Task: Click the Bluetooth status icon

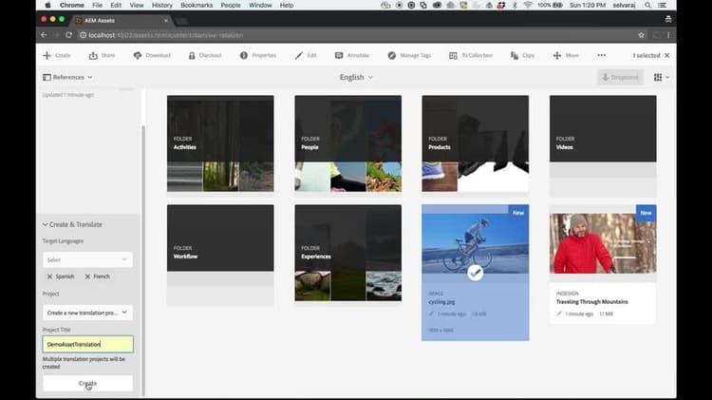Action: [x=515, y=6]
